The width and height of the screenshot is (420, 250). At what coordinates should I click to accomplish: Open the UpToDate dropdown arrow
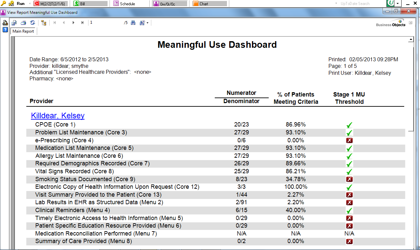click(397, 4)
